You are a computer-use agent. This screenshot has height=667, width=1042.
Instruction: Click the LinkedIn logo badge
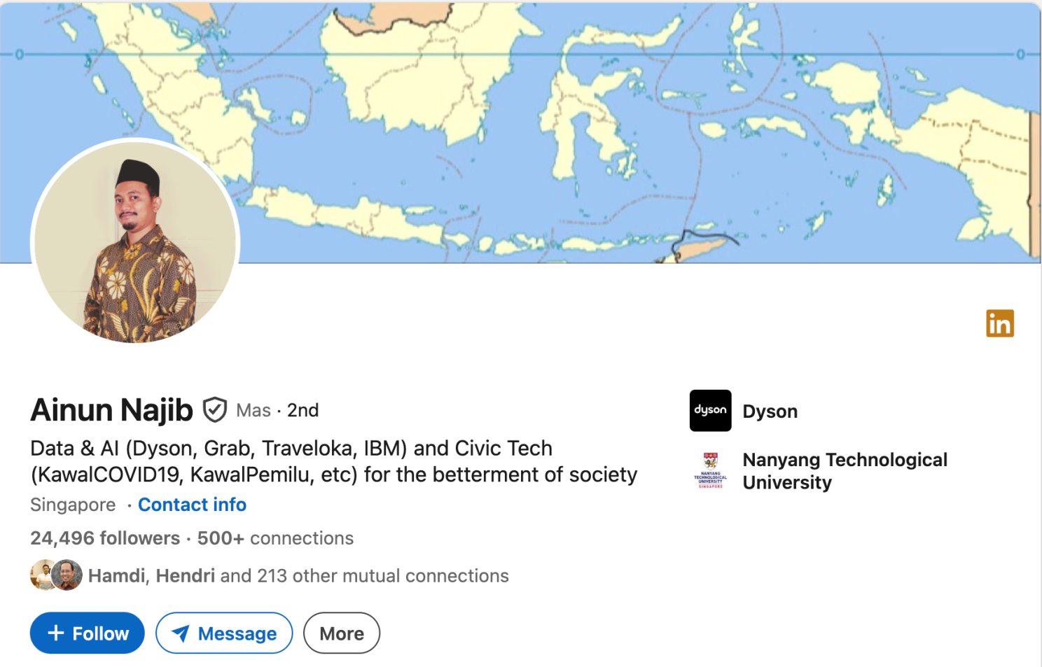1000,323
